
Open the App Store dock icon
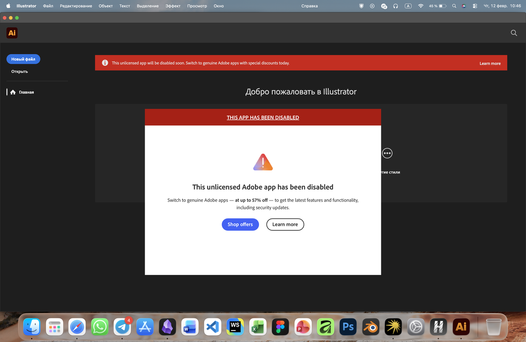tap(145, 327)
